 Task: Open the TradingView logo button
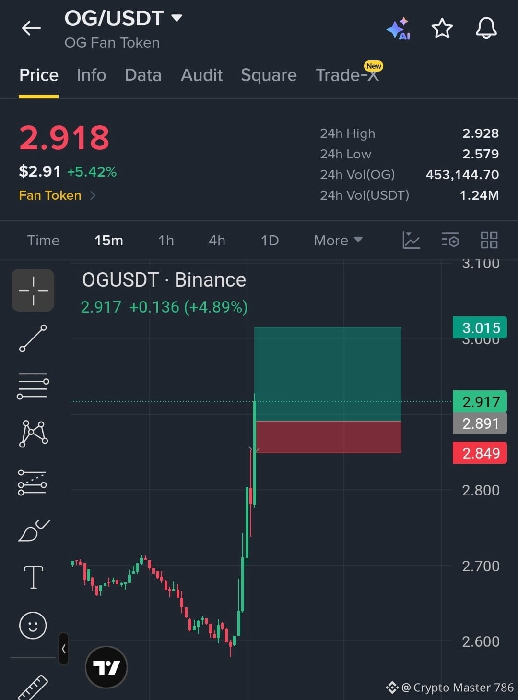click(x=106, y=667)
